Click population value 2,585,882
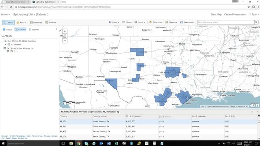 131,127
